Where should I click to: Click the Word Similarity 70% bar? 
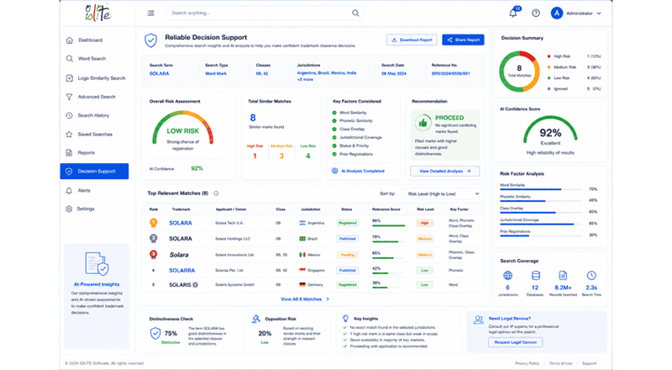[541, 189]
